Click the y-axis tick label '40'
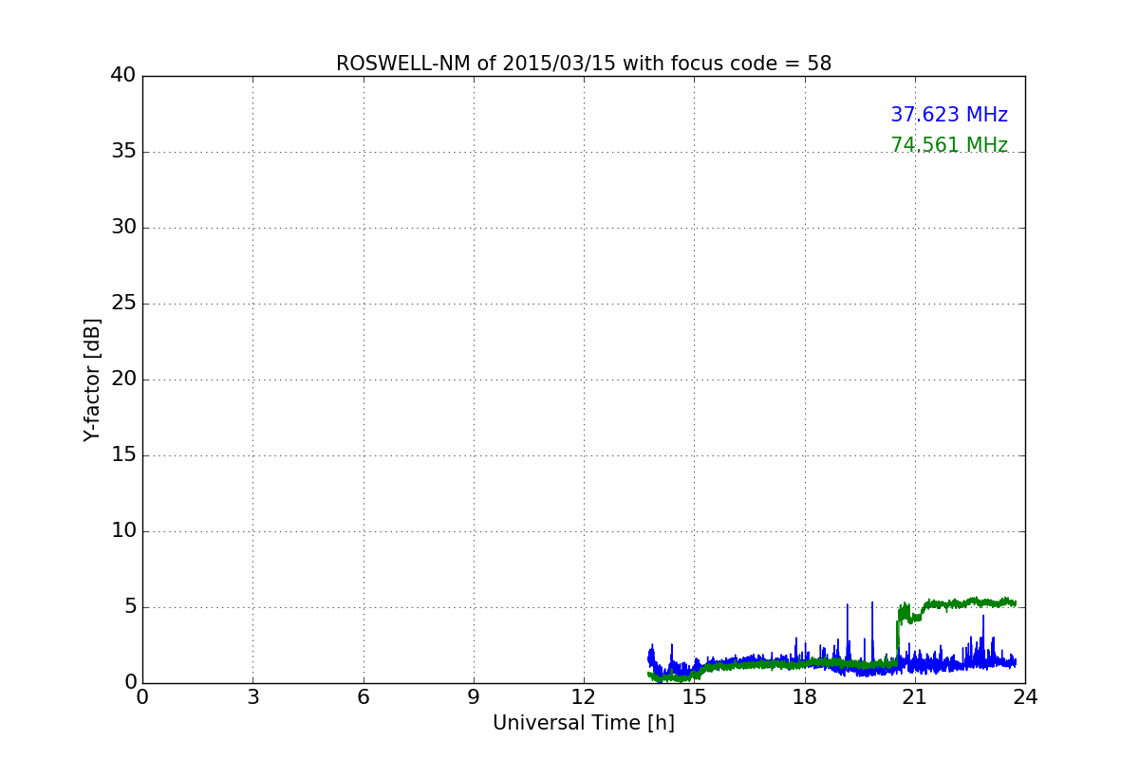Viewport: 1139px width, 759px height. (x=123, y=76)
